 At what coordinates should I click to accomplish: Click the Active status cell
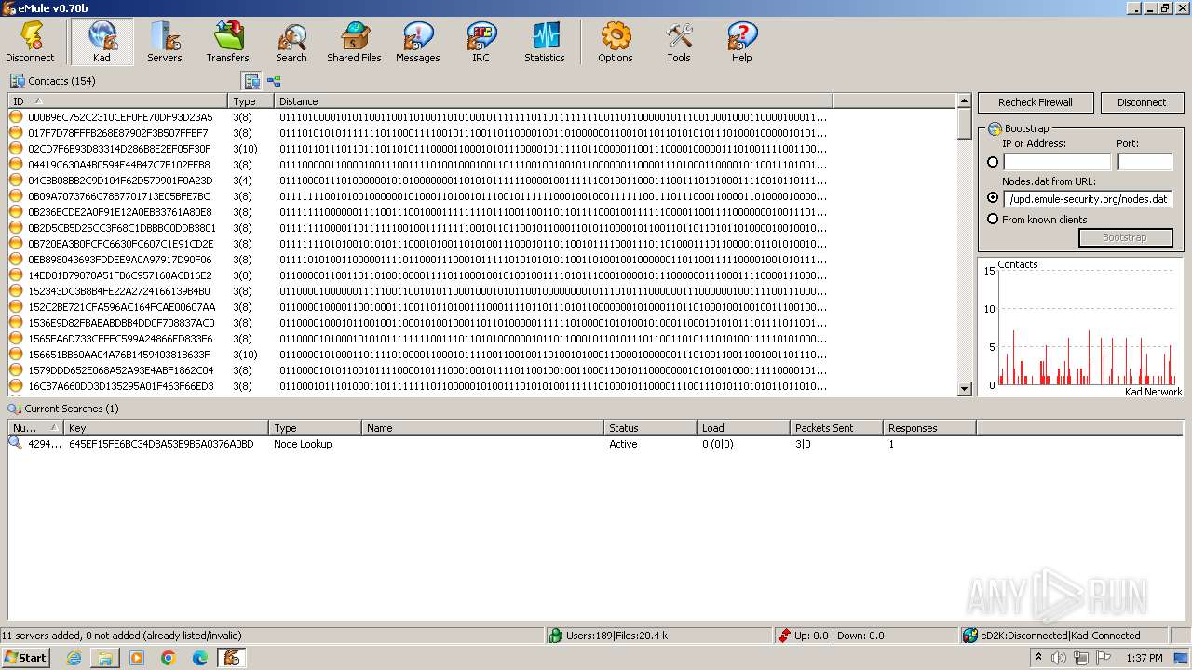coord(623,444)
